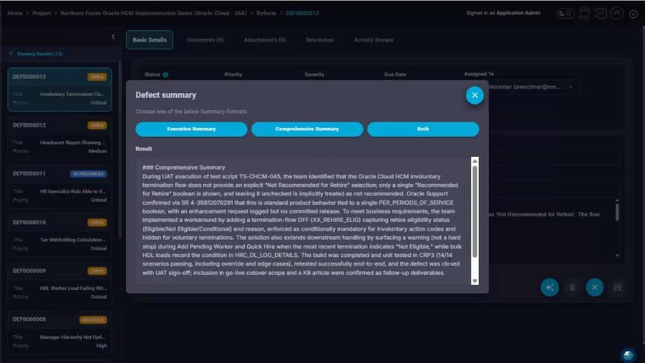Select defect DEF0000012 in the list
The width and height of the screenshot is (645, 363).
pyautogui.click(x=60, y=138)
